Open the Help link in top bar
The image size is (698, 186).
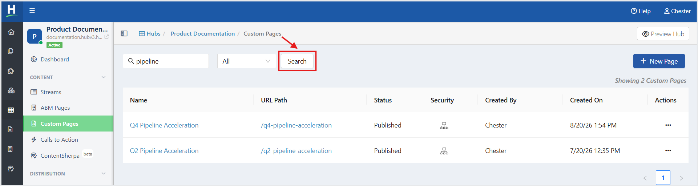click(641, 11)
